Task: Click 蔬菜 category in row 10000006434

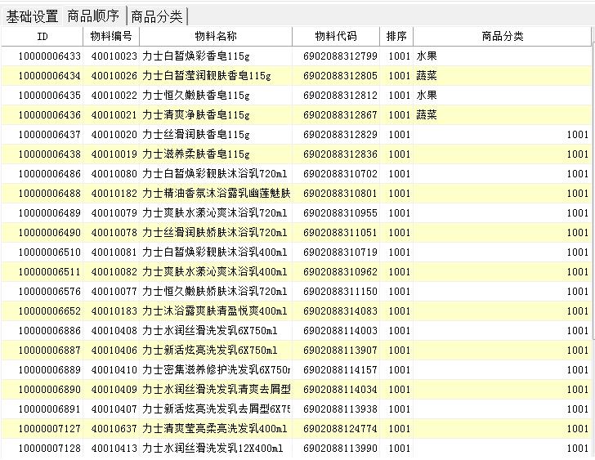Action: 427,76
